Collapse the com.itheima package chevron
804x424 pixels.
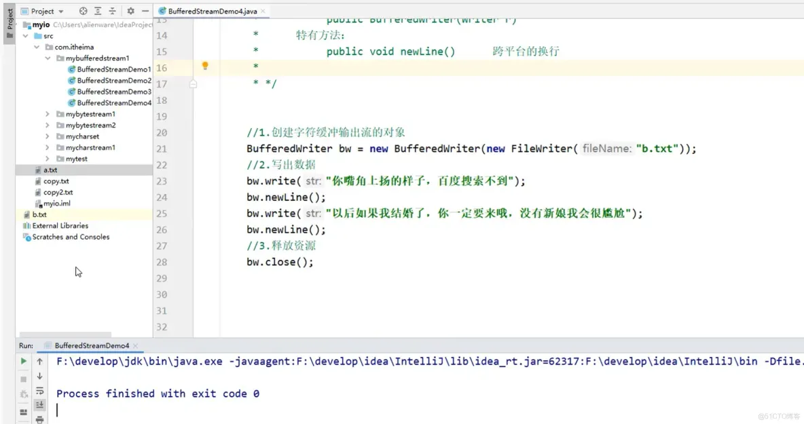pos(37,47)
